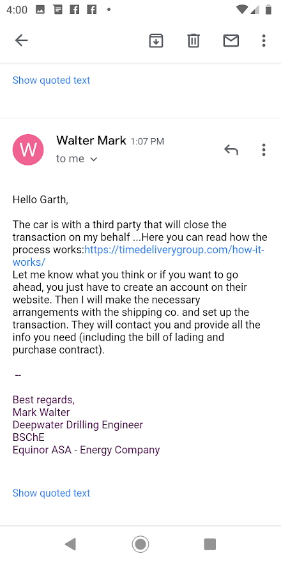The image size is (281, 563).
Task: Open the timedeliverygroup.com how-it-works link
Action: pos(174,250)
